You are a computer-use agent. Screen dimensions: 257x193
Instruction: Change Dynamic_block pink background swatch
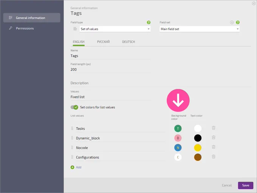point(178,138)
